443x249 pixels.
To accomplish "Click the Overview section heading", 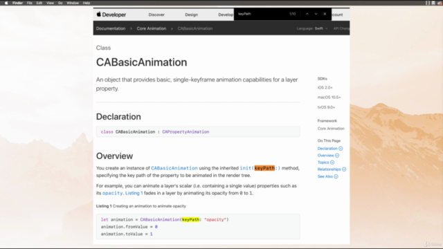I will pos(114,156).
